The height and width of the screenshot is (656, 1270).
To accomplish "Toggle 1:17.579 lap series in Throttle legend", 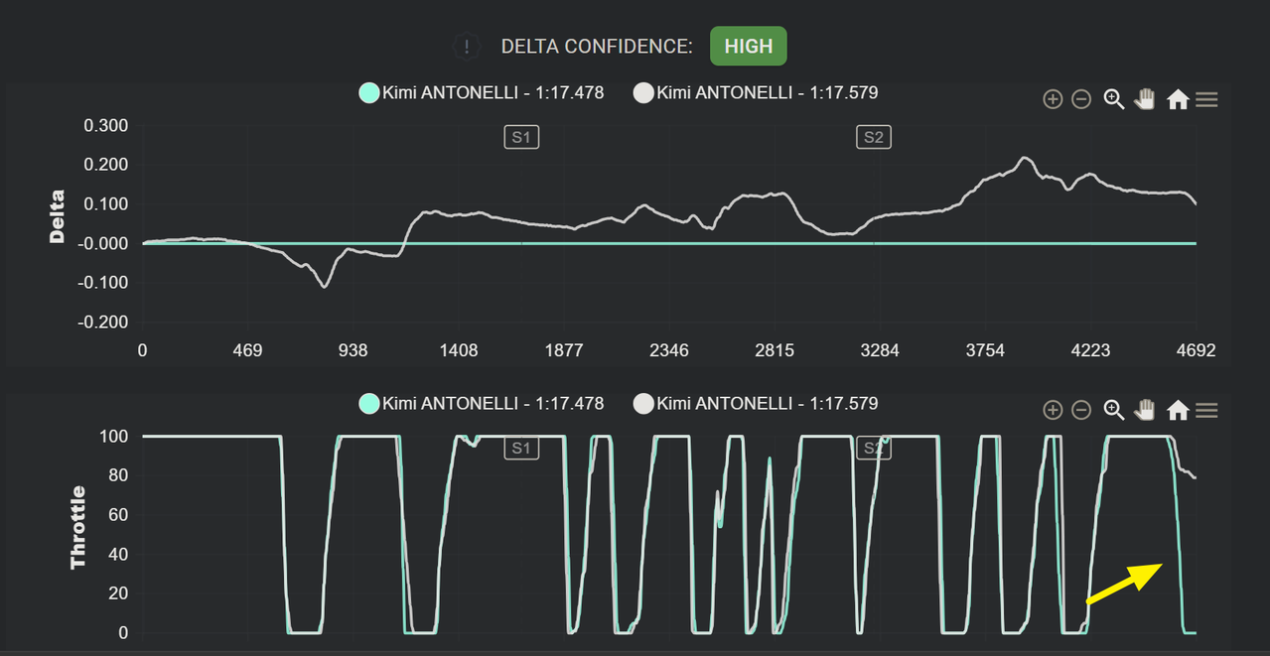I will (x=756, y=404).
